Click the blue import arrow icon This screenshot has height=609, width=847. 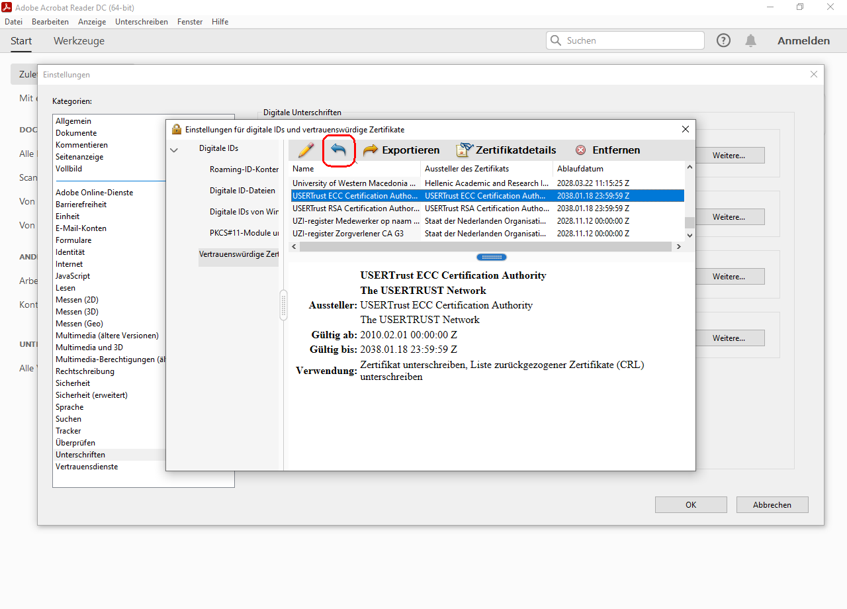(339, 150)
